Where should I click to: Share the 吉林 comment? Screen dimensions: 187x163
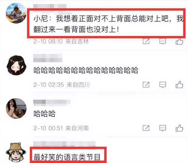click(x=146, y=41)
